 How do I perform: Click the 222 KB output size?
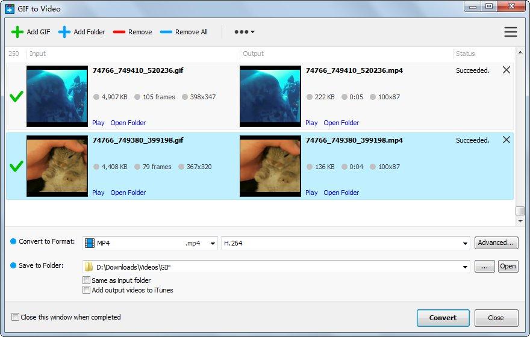(325, 97)
